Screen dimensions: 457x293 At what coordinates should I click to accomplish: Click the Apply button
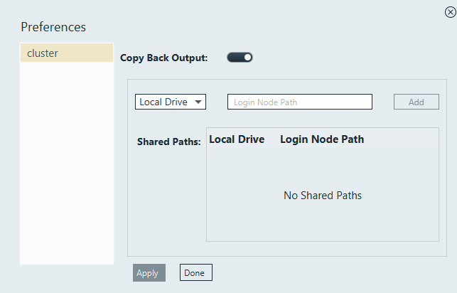pos(149,273)
